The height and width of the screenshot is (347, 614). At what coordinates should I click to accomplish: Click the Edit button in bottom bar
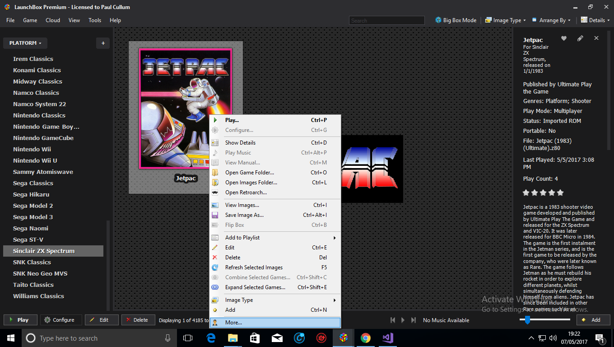[x=102, y=320]
